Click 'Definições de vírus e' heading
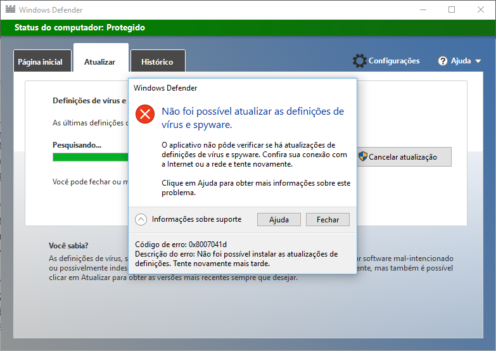This screenshot has height=351, width=496. [89, 101]
